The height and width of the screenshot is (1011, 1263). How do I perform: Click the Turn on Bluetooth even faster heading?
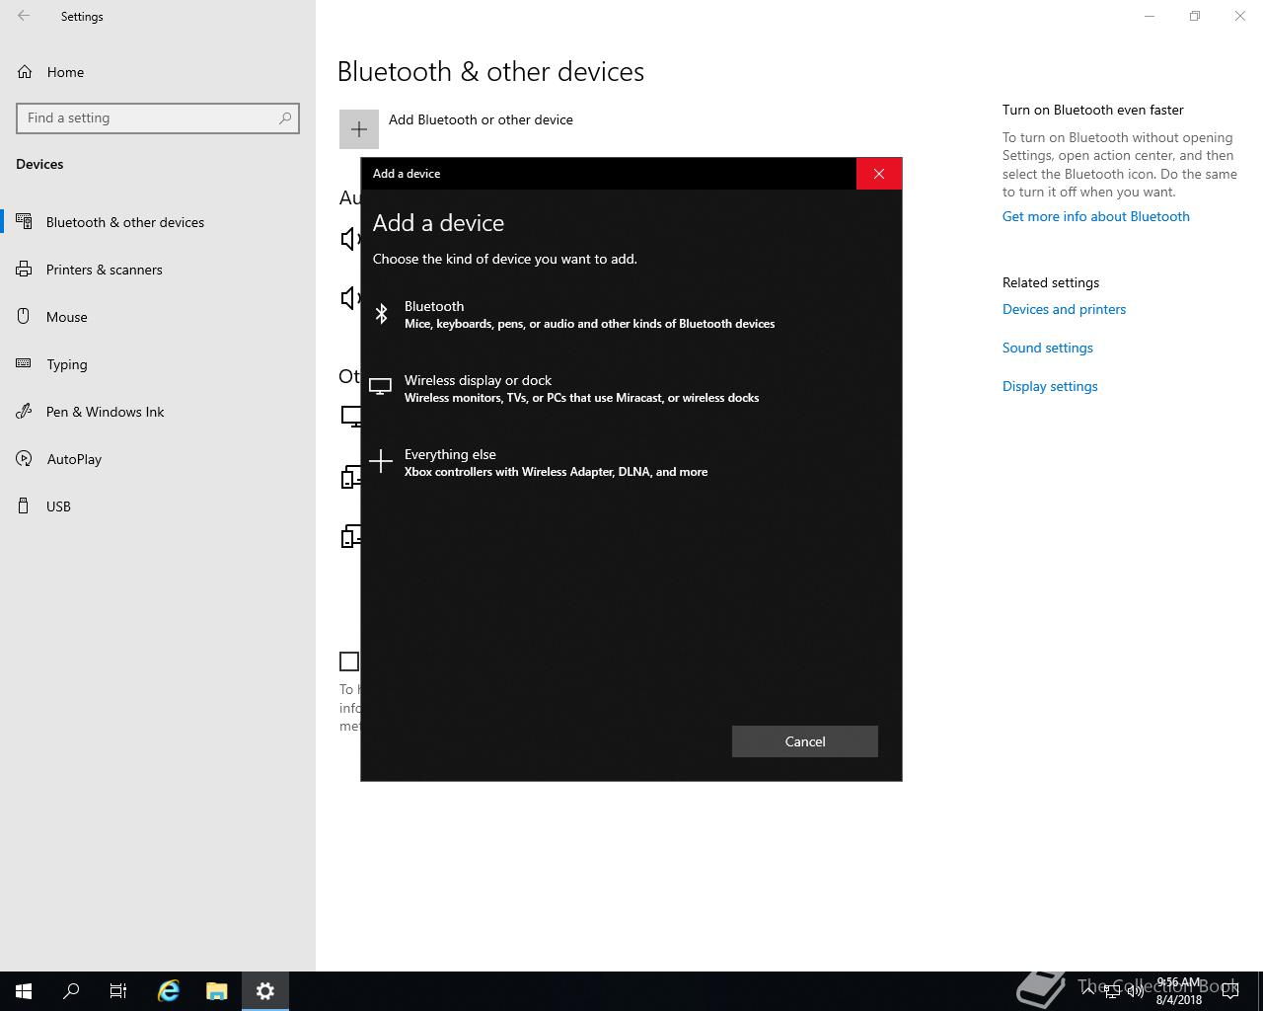point(1092,110)
